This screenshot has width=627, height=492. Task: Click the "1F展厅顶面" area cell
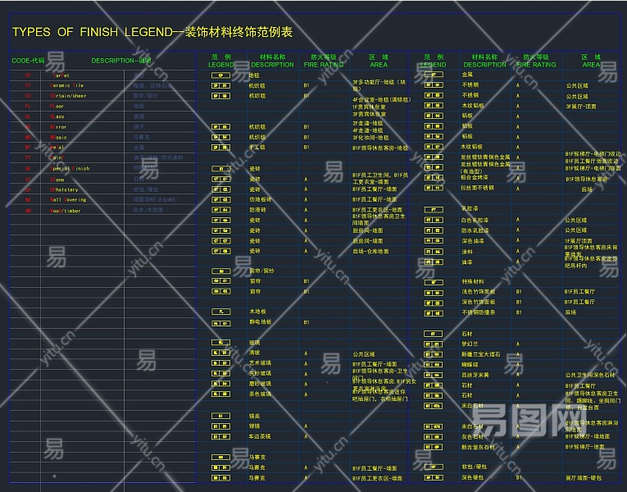(x=578, y=241)
